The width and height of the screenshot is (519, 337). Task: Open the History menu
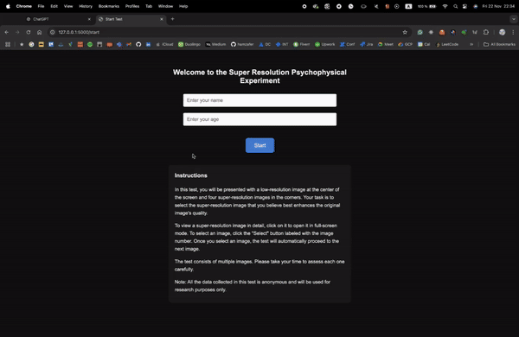click(x=86, y=6)
